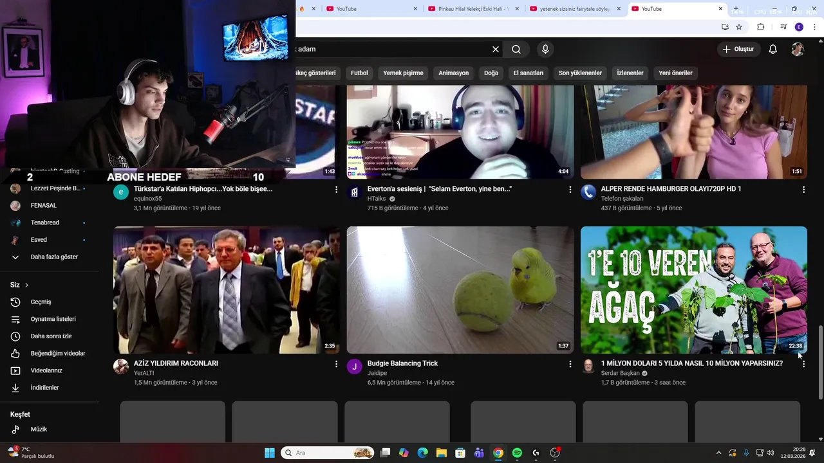Bookmark this page with the star icon
The image size is (824, 463).
point(739,27)
